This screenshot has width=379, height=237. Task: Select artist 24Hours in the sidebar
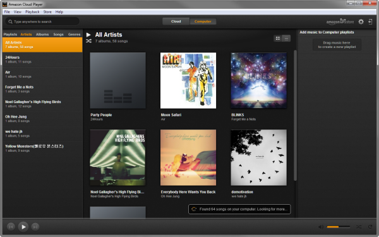pyautogui.click(x=42, y=59)
